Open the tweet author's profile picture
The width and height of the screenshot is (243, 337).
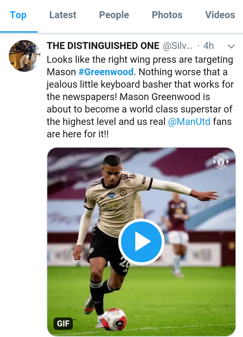pos(24,56)
